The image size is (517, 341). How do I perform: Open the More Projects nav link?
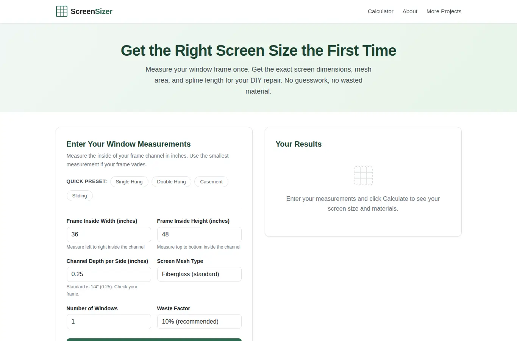click(x=444, y=11)
